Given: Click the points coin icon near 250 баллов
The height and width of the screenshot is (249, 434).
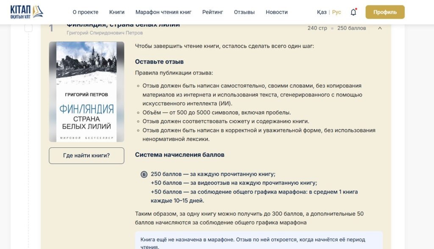Looking at the screenshot, I should click(144, 174).
